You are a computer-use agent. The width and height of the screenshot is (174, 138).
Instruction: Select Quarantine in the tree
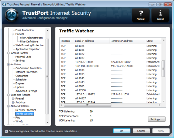22,76
